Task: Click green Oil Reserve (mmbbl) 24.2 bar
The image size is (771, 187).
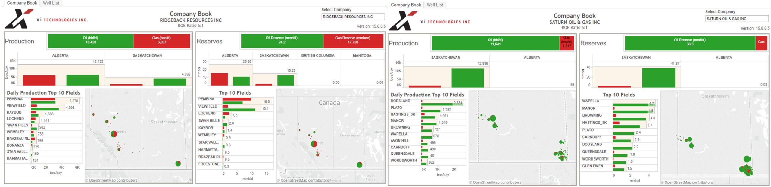Action: pos(282,41)
